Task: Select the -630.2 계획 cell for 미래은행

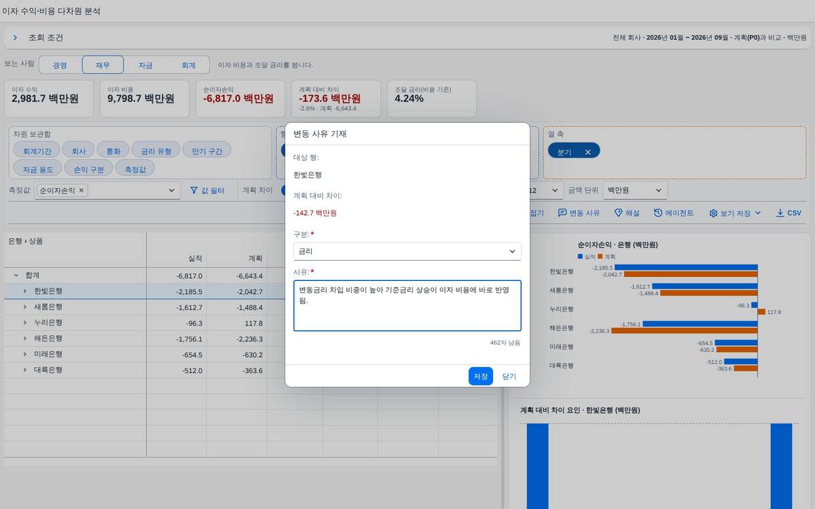Action: coord(237,354)
